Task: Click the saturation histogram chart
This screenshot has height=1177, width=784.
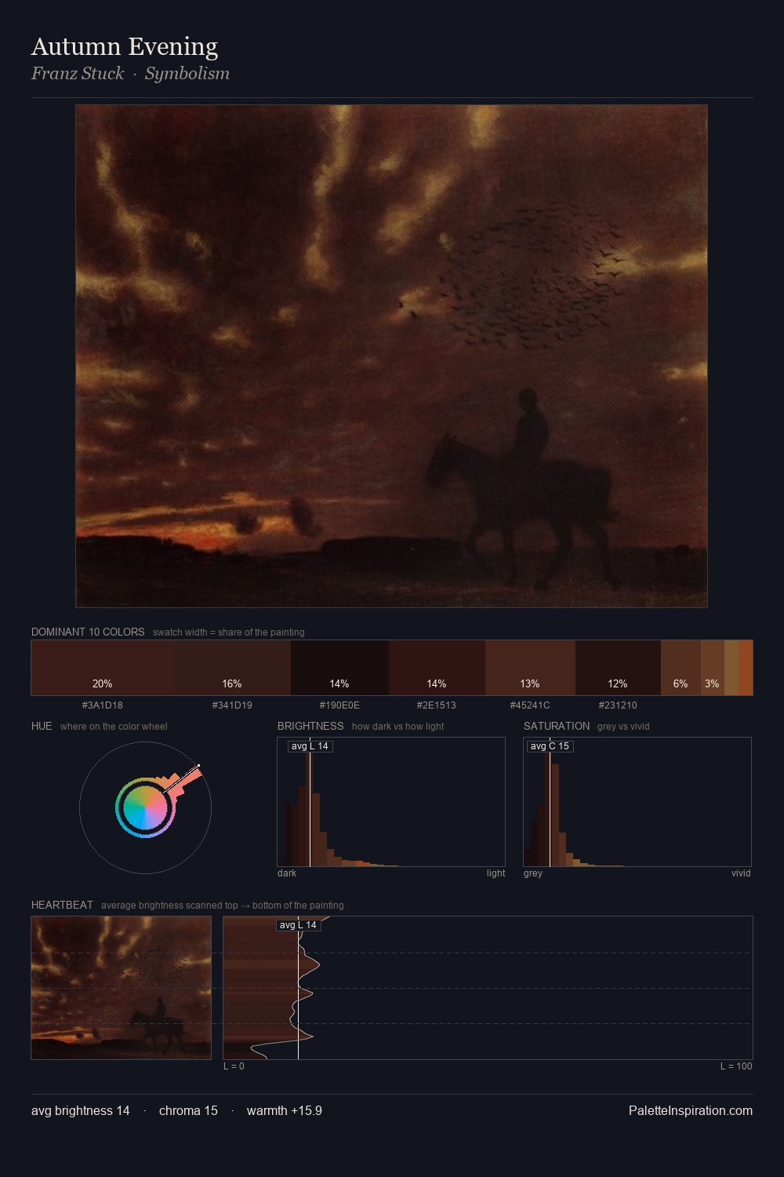Action: [x=637, y=802]
